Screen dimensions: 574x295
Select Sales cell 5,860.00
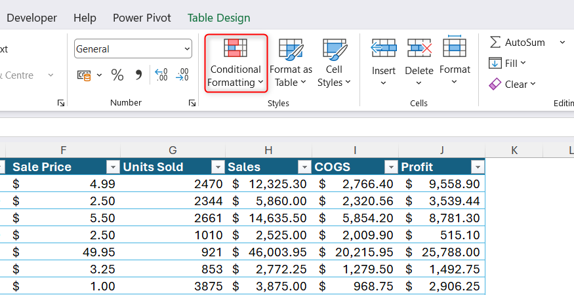268,201
